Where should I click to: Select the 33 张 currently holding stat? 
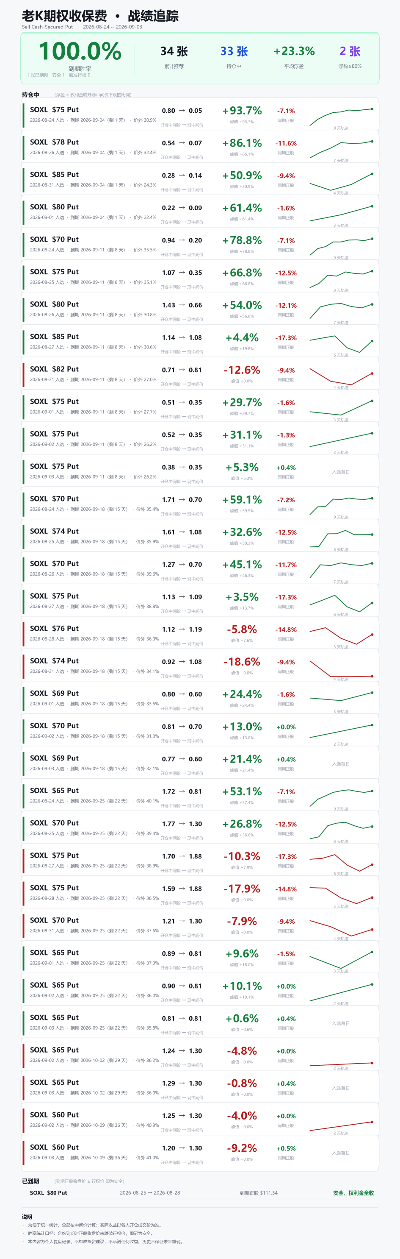coord(234,51)
